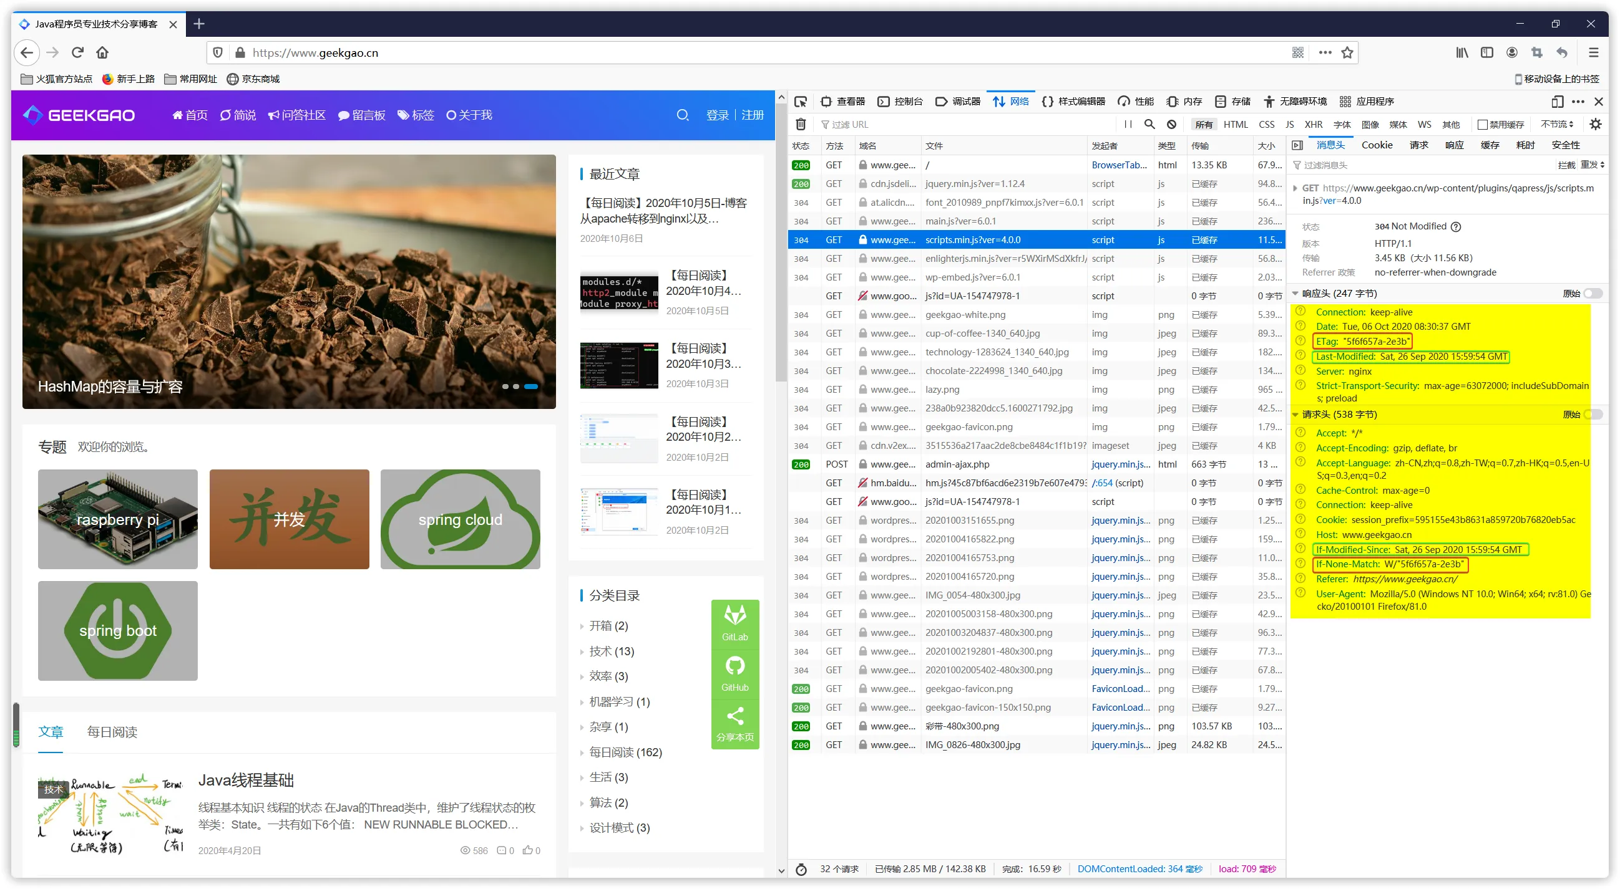Open the network request search icon
The height and width of the screenshot is (889, 1620).
[1149, 125]
